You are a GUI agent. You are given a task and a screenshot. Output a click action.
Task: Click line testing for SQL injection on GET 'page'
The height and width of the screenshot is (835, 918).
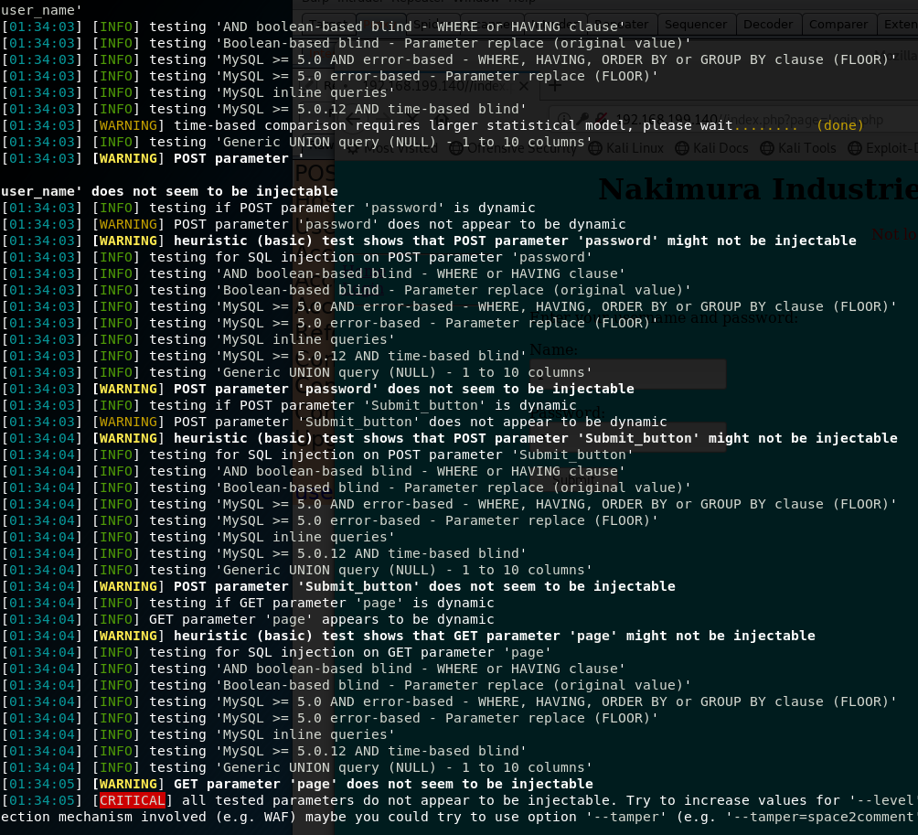[x=276, y=652]
